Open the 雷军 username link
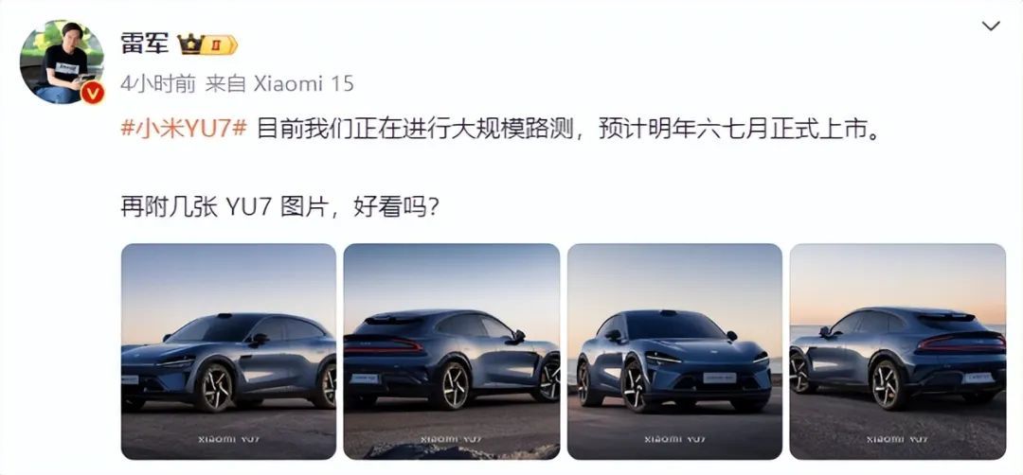Viewport: 1023px width, 475px height. (145, 44)
